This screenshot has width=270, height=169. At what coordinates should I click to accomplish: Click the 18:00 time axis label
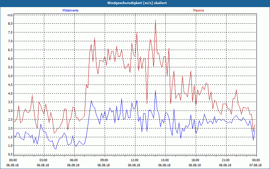tap(196, 160)
